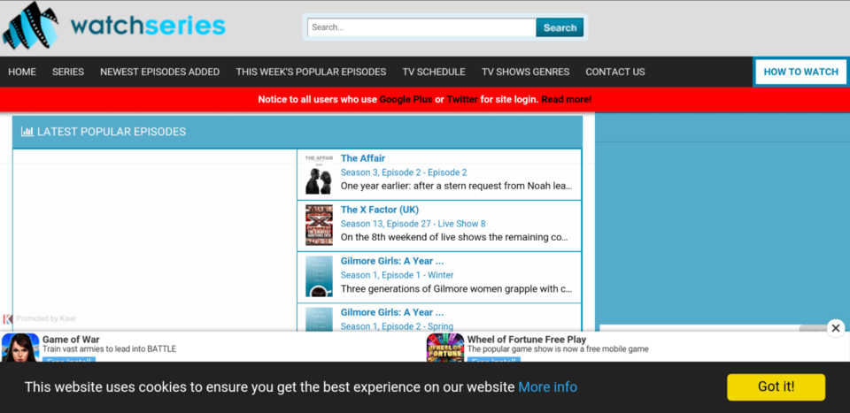Go to HOME in navigation bar
This screenshot has width=850, height=413.
tap(22, 72)
